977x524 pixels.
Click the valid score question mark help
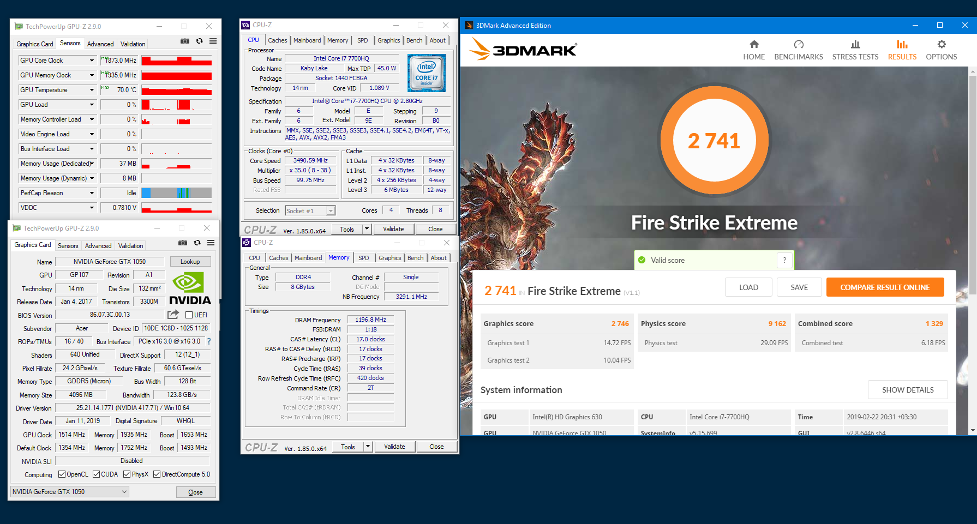tap(784, 260)
